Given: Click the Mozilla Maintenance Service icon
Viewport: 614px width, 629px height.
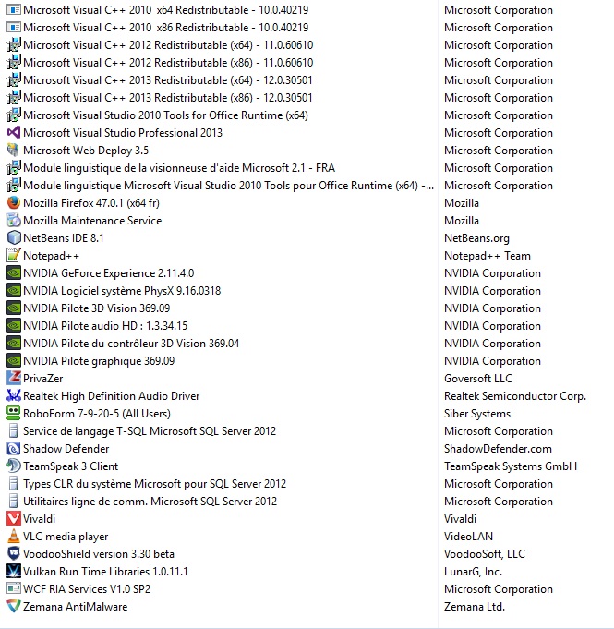Looking at the screenshot, I should point(14,220).
